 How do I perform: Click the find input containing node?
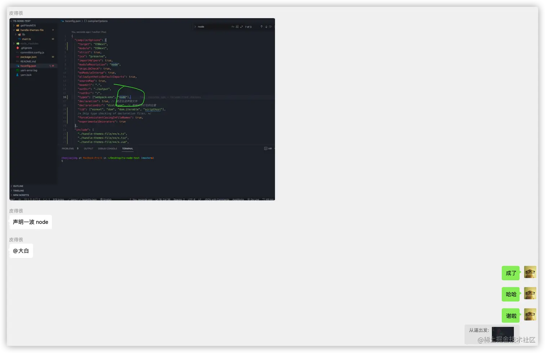tap(213, 27)
